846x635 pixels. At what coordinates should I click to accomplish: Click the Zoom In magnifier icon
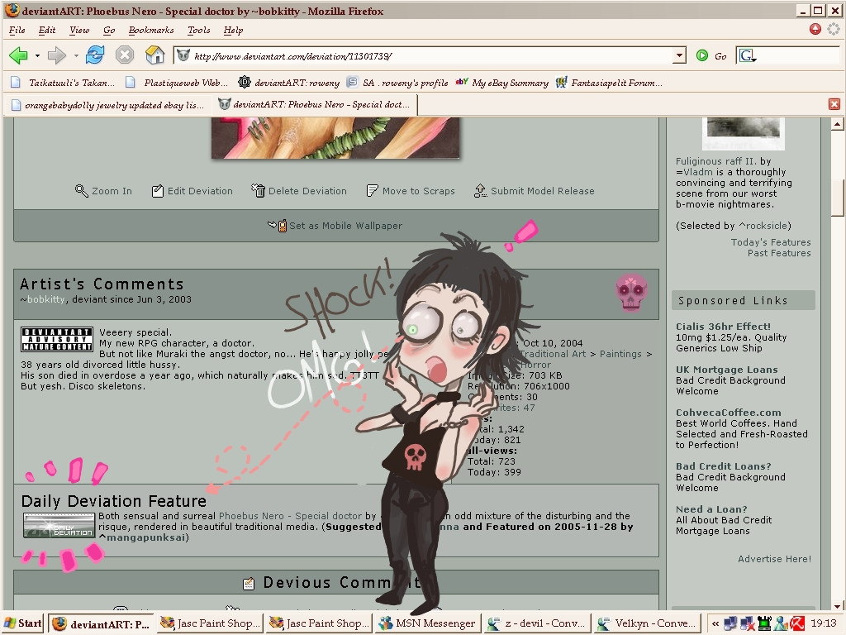coord(82,191)
